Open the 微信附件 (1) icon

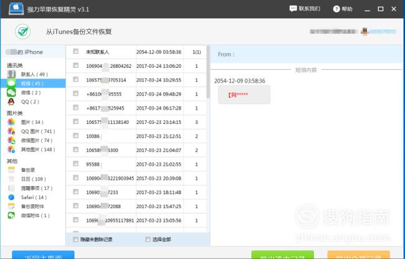coord(11,215)
